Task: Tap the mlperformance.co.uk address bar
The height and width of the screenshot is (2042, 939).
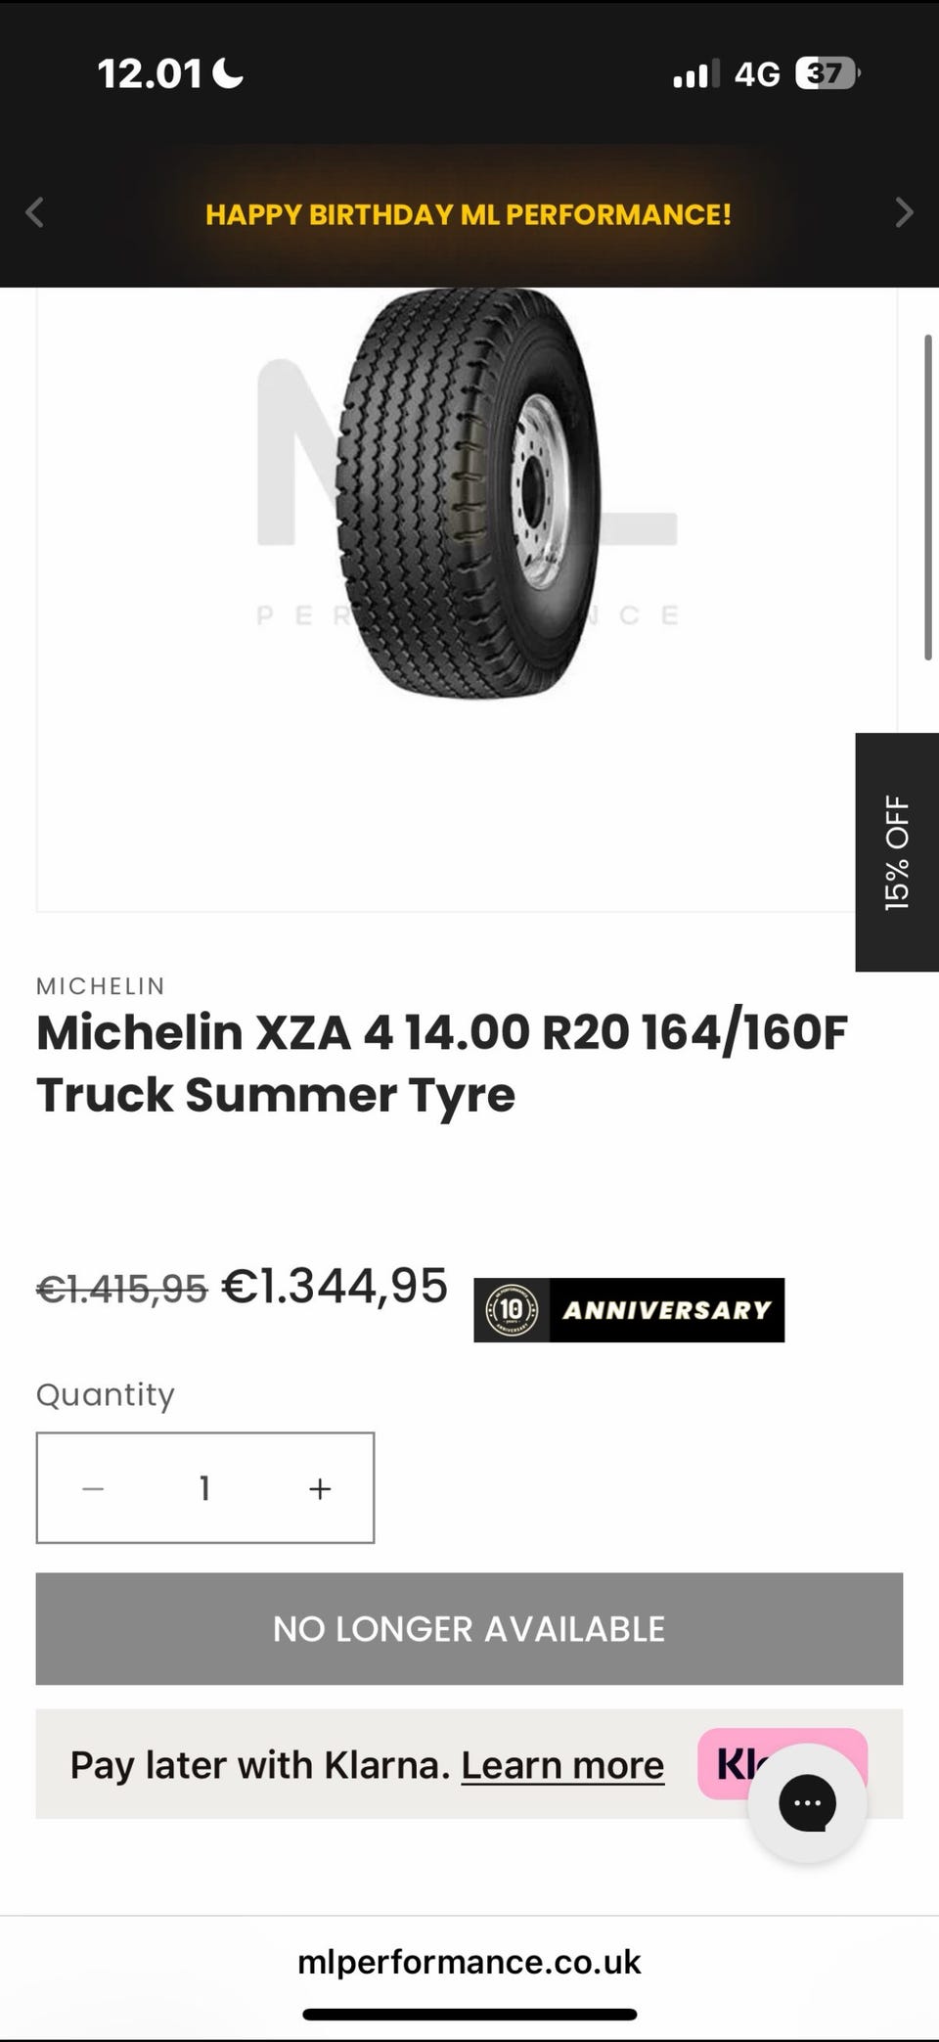Action: 469,1961
